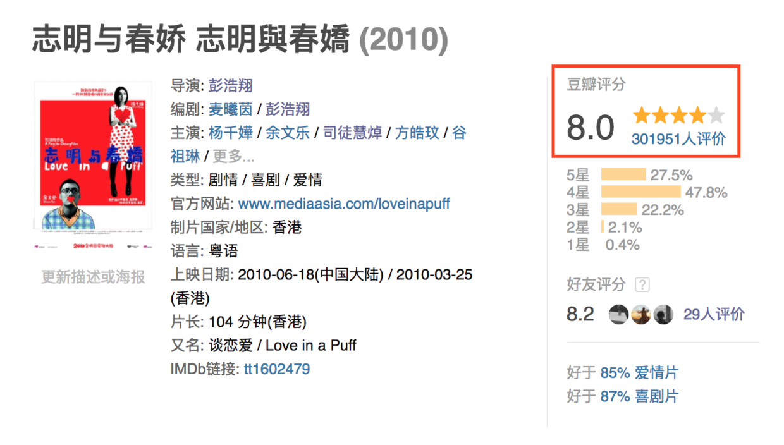Select actor 余文乐 link
This screenshot has height=445, width=784.
(287, 133)
